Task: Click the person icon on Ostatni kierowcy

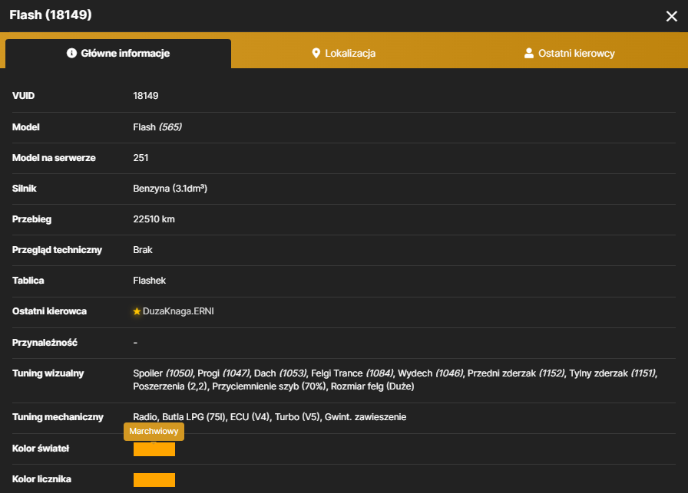Action: click(529, 53)
